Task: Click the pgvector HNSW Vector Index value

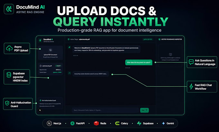Action: (x=57, y=72)
